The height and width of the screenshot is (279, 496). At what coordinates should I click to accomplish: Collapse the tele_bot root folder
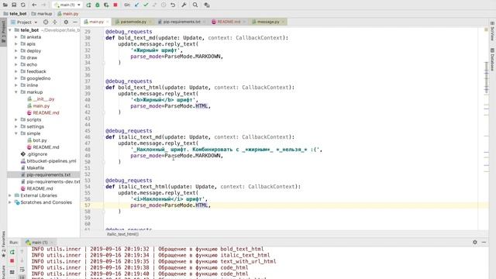point(10,30)
